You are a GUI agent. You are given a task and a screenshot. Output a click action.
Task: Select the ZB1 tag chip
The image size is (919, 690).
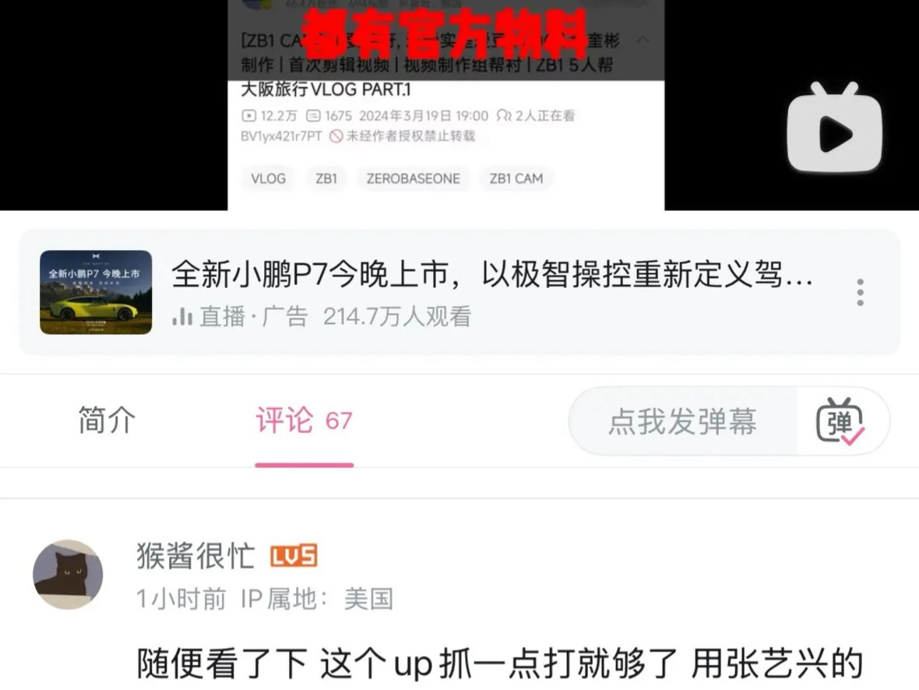326,179
